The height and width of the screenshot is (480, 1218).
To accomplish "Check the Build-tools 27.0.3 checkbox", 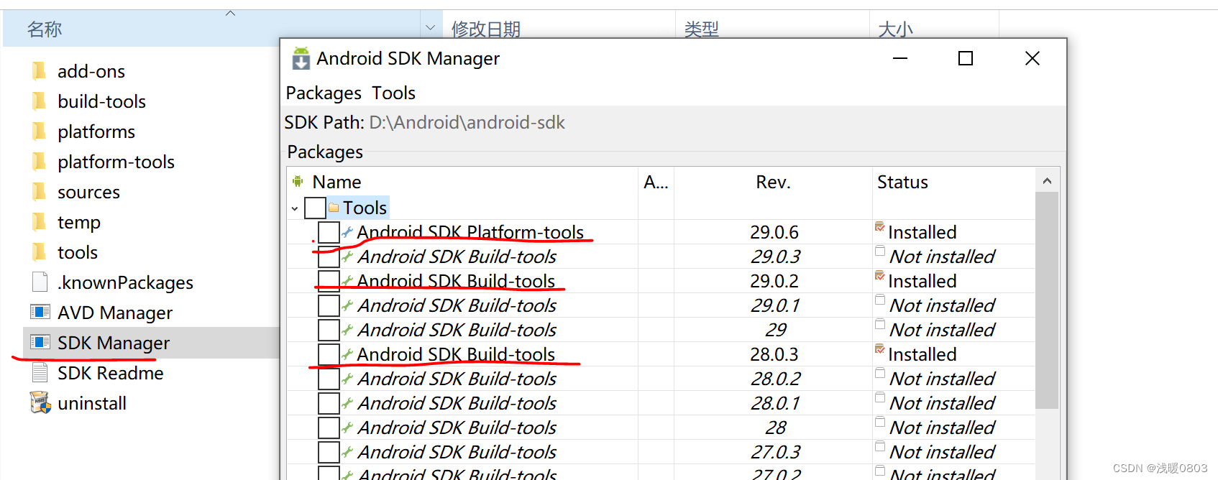I will point(329,452).
